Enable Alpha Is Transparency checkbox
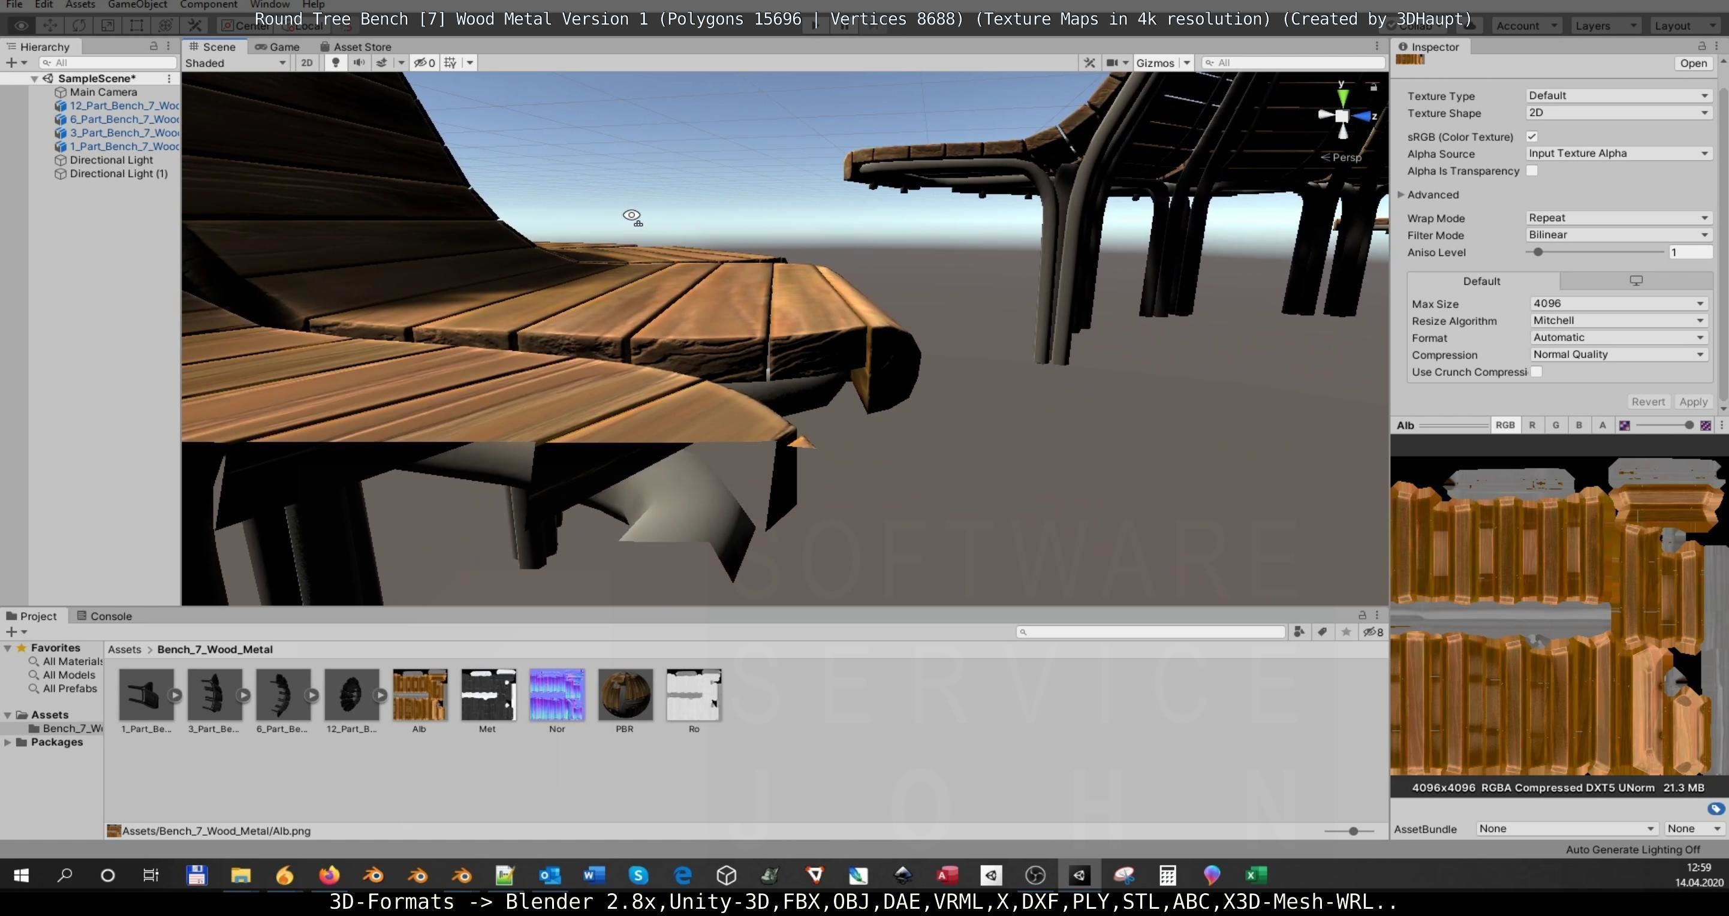Image resolution: width=1729 pixels, height=916 pixels. 1532,170
